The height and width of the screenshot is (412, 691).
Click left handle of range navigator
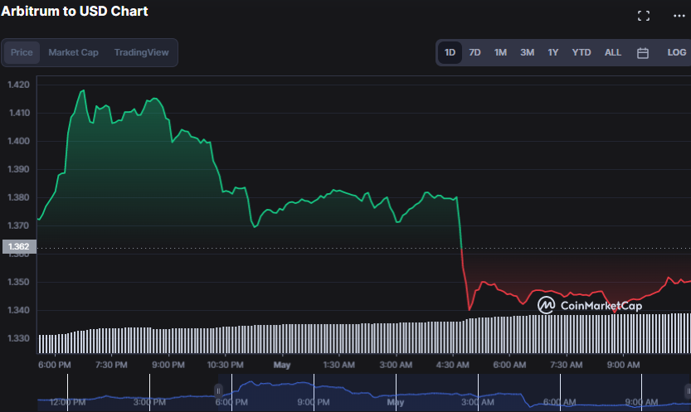coord(219,390)
